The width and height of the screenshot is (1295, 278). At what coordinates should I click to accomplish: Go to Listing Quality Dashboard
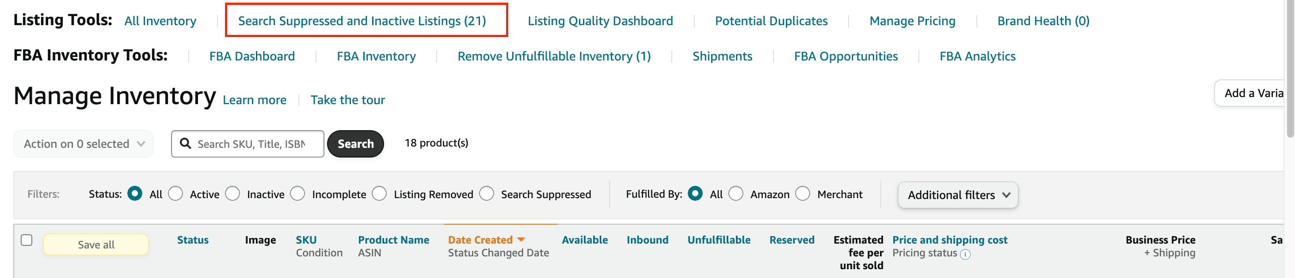[600, 21]
